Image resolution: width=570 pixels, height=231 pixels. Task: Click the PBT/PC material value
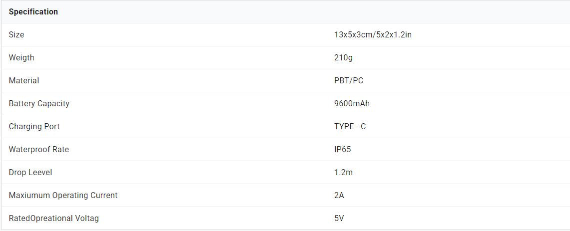click(349, 80)
